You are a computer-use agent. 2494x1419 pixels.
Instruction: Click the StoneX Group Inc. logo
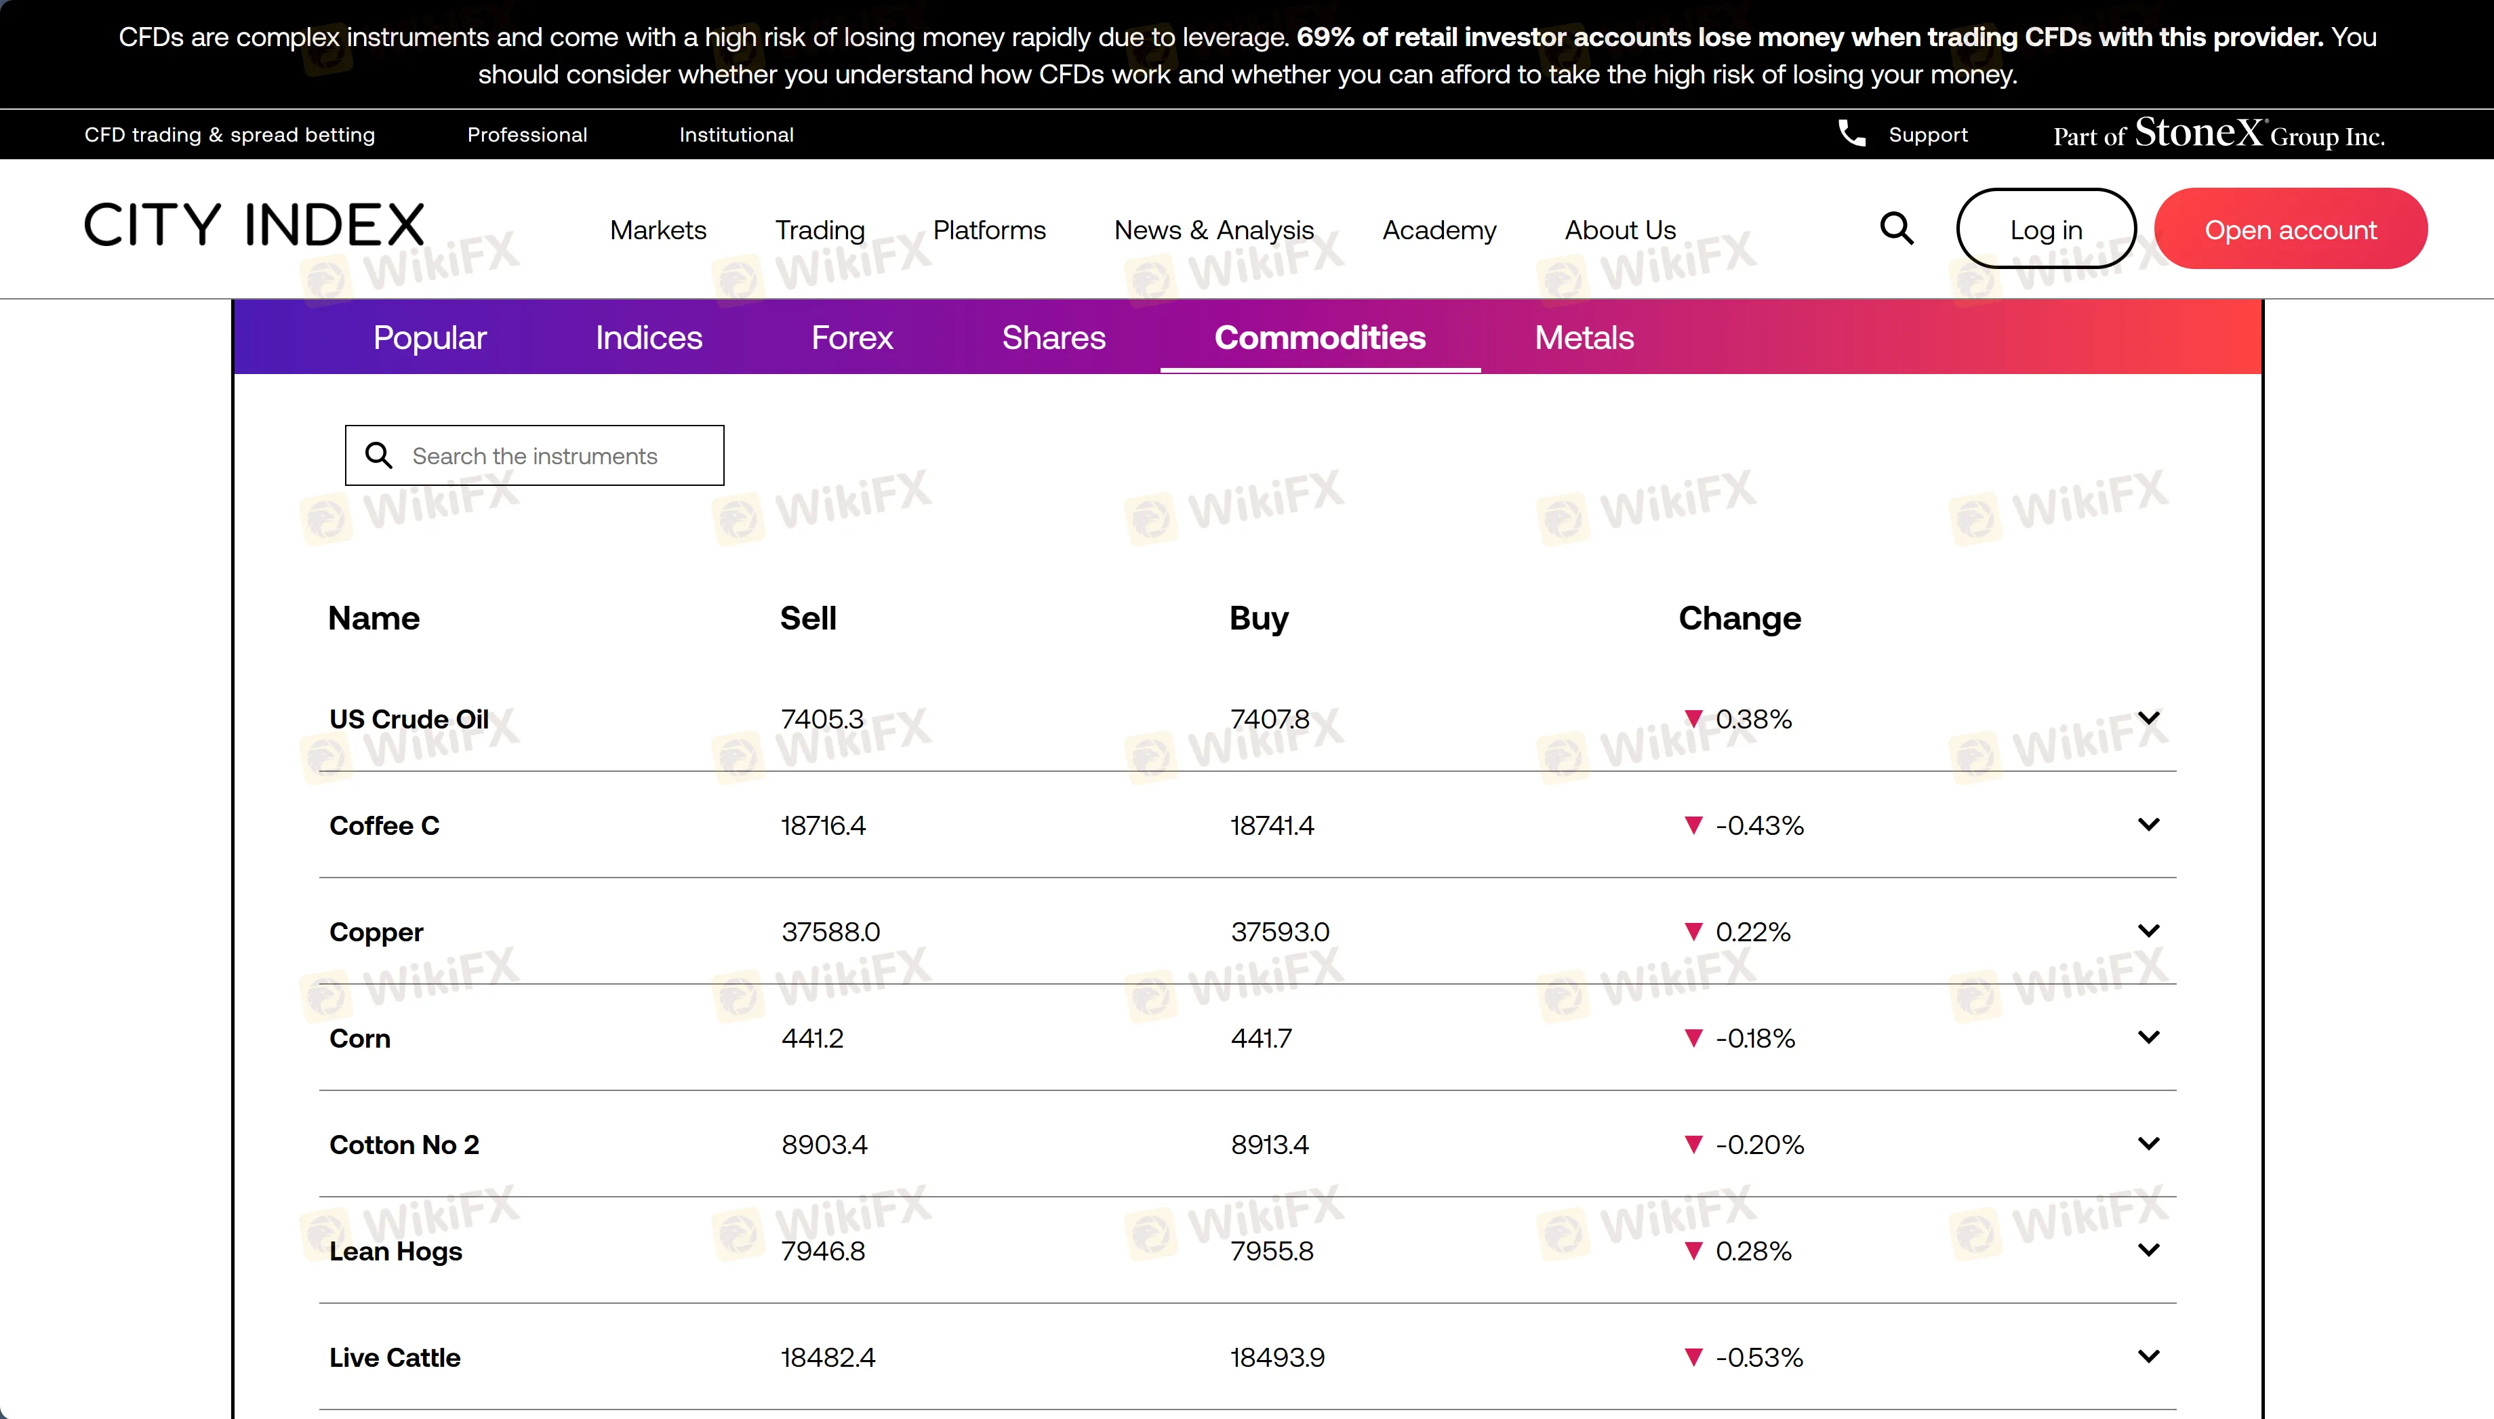coord(2219,133)
